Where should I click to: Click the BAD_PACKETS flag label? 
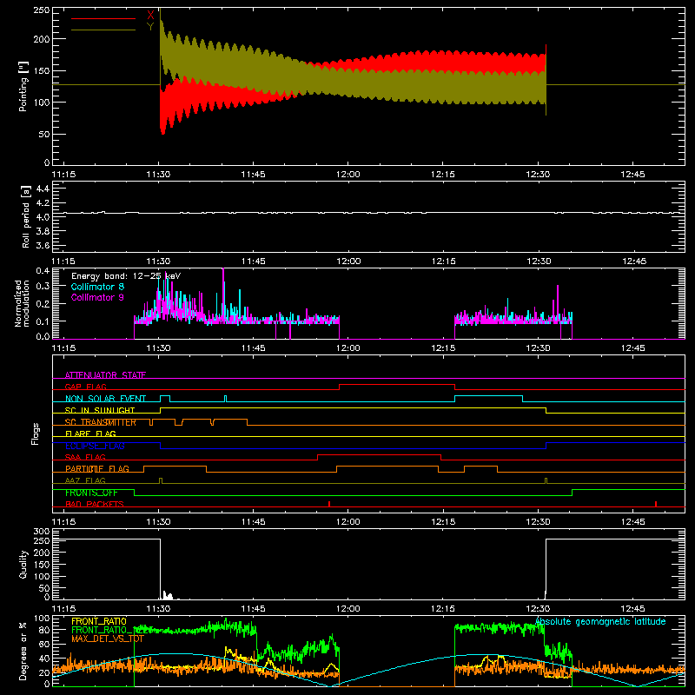(x=95, y=505)
